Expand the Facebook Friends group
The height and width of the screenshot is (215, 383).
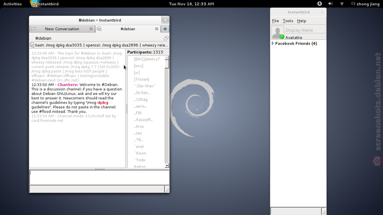click(x=273, y=43)
